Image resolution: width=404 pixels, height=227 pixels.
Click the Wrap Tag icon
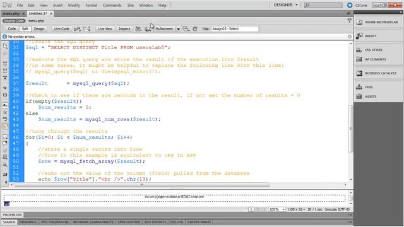point(5,150)
